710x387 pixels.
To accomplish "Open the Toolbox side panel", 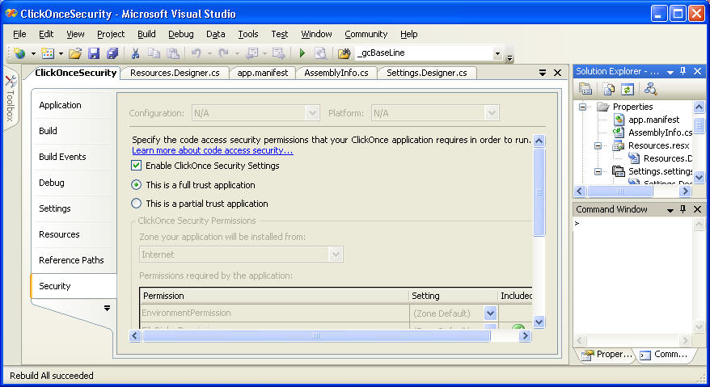I will click(11, 99).
